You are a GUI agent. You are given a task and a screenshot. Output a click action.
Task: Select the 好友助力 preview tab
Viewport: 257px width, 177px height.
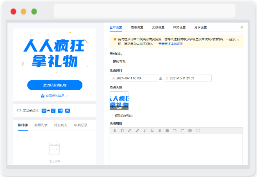tap(61, 125)
